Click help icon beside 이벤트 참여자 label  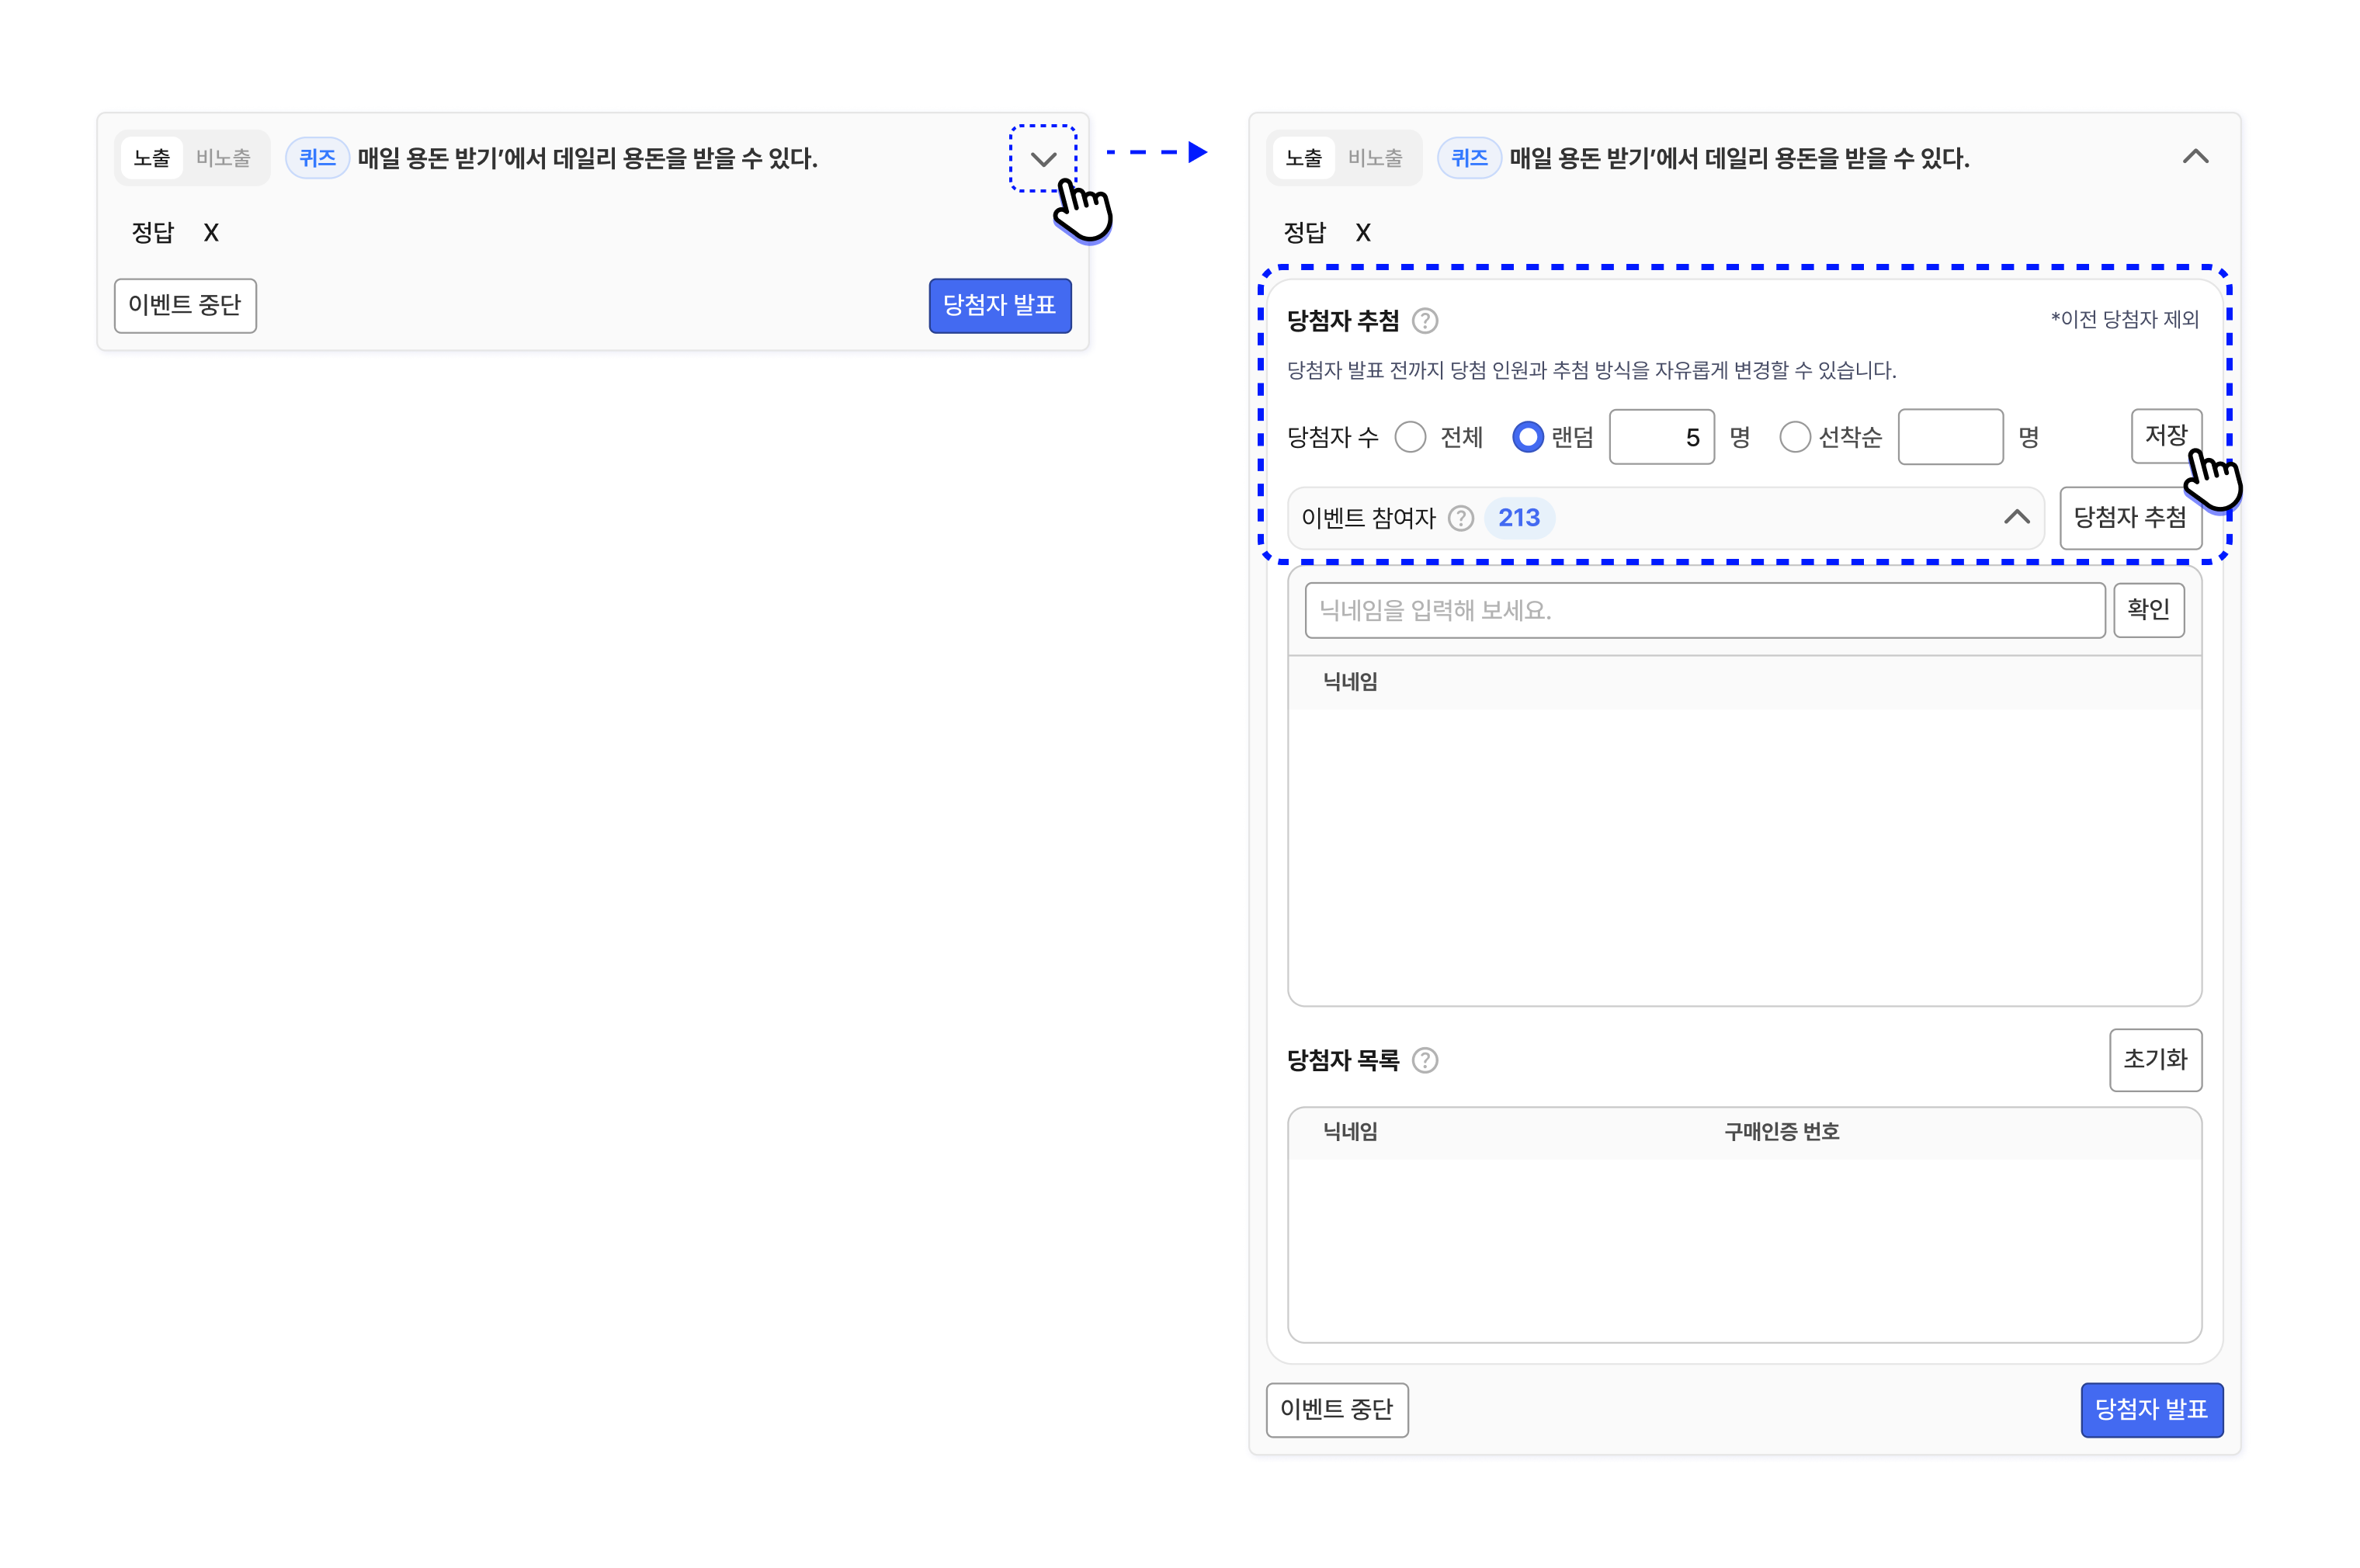1460,518
